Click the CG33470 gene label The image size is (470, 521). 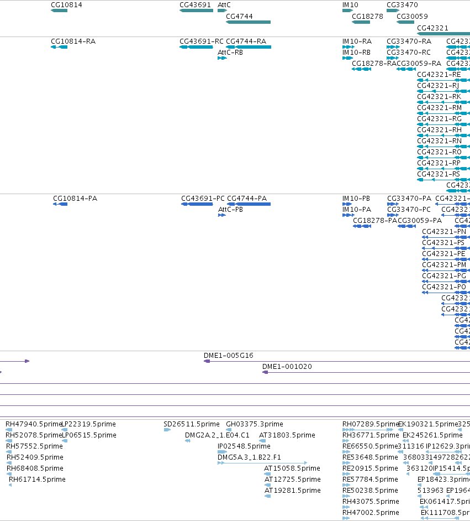[x=402, y=5]
